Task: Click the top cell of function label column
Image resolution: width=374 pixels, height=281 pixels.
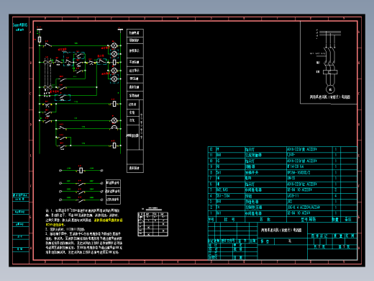Action: (x=135, y=33)
